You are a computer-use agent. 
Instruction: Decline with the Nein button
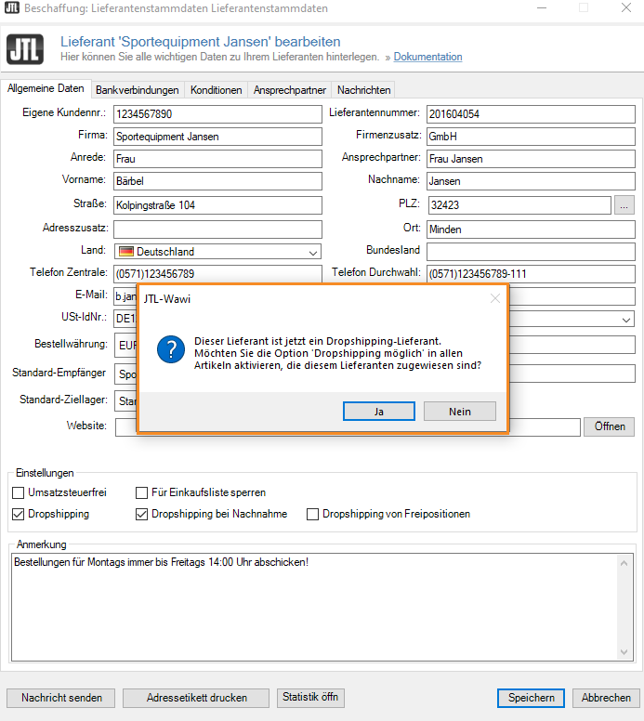point(460,411)
